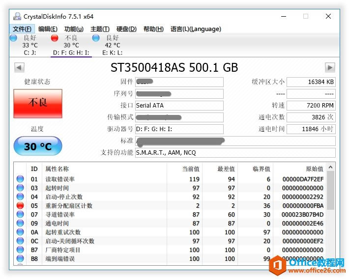Click status dot for attribute 04 启动-停止次数
Screen dimensions: 349x279
coord(20,196)
